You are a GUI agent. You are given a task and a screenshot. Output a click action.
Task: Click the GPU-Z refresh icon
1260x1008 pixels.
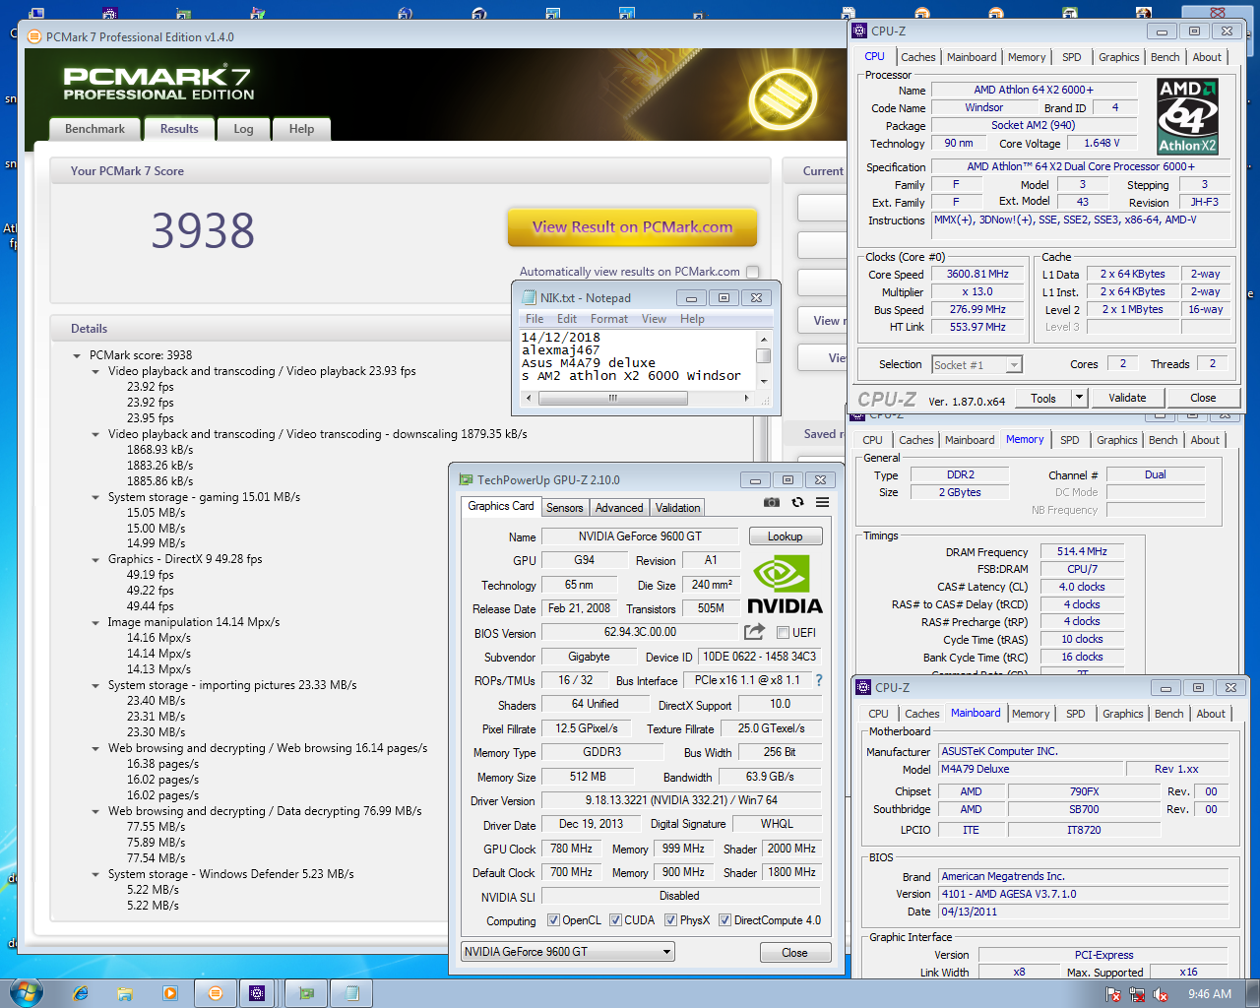pos(797,502)
